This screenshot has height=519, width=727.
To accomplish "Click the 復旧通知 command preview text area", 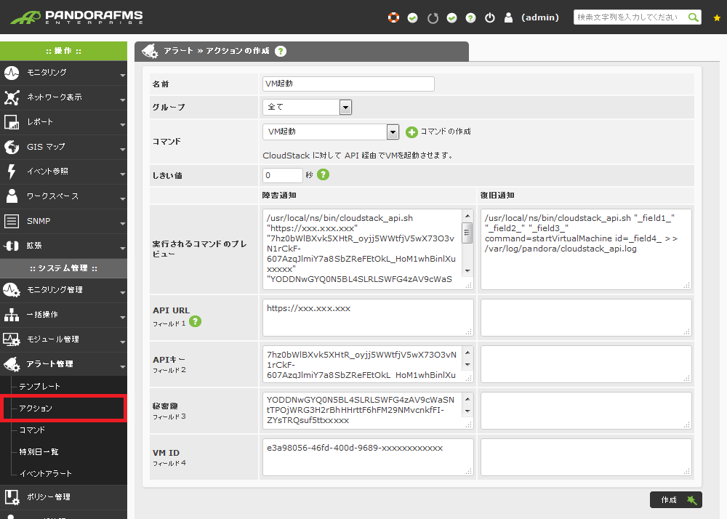I will click(x=586, y=249).
